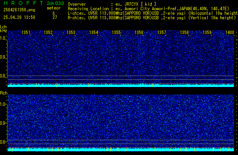
Task: Click time marker 1351
Action: click(x=26, y=33)
